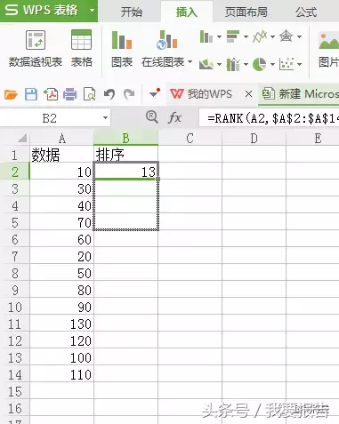Undo the last action
Image resolution: width=339 pixels, height=424 pixels.
point(109,94)
